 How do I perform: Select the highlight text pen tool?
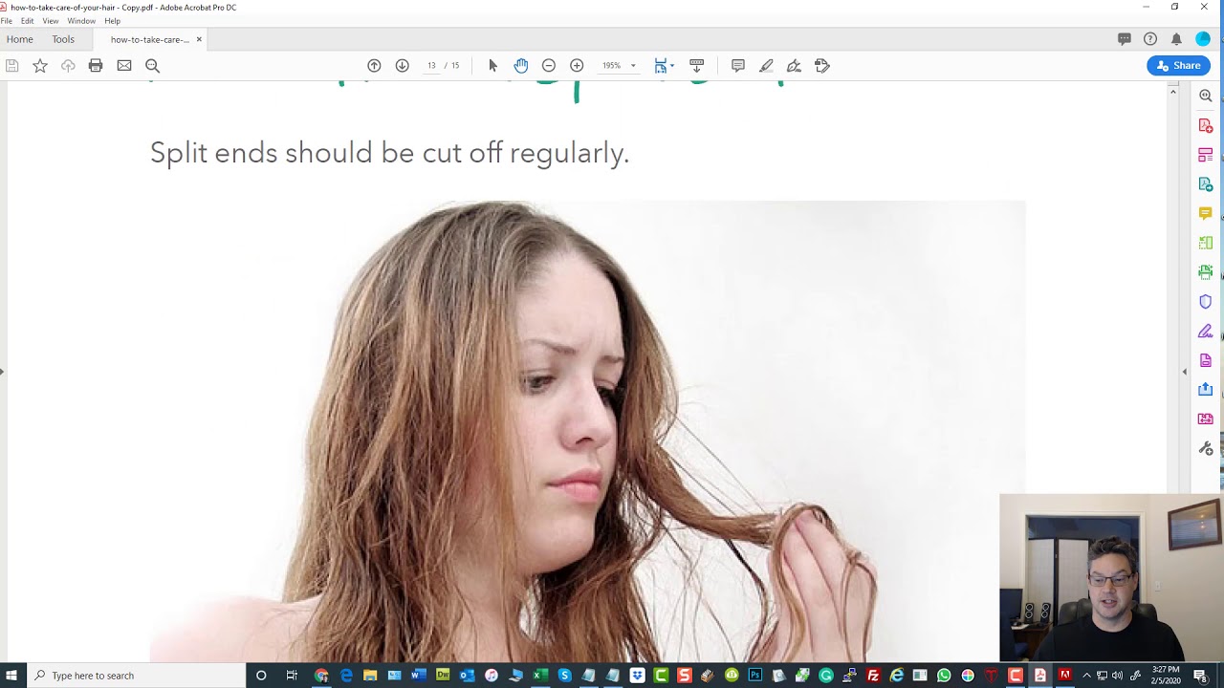766,66
